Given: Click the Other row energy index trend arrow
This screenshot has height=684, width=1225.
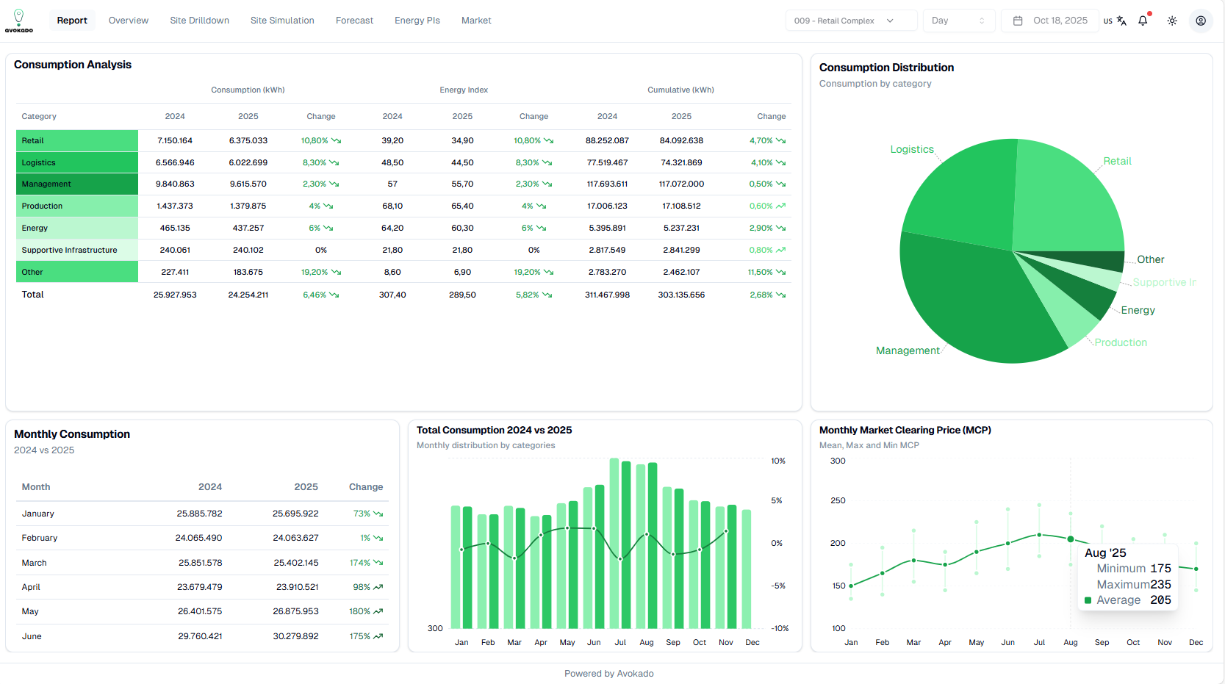Looking at the screenshot, I should point(548,272).
